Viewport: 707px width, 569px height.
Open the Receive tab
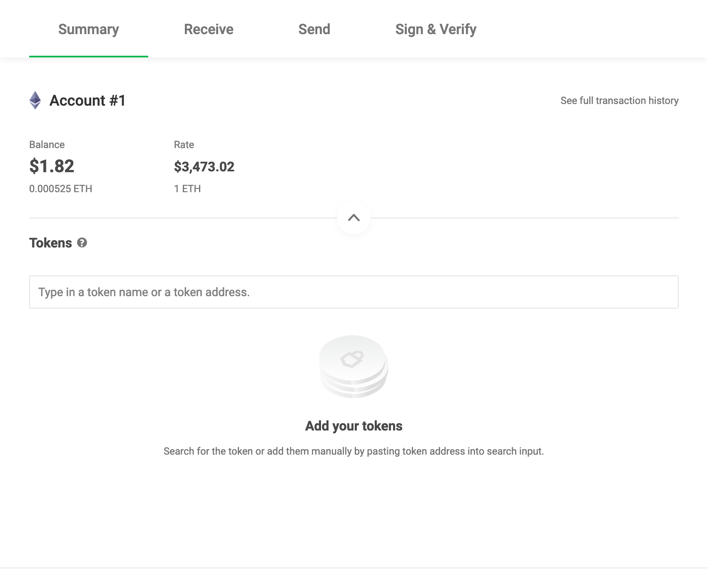tap(209, 29)
